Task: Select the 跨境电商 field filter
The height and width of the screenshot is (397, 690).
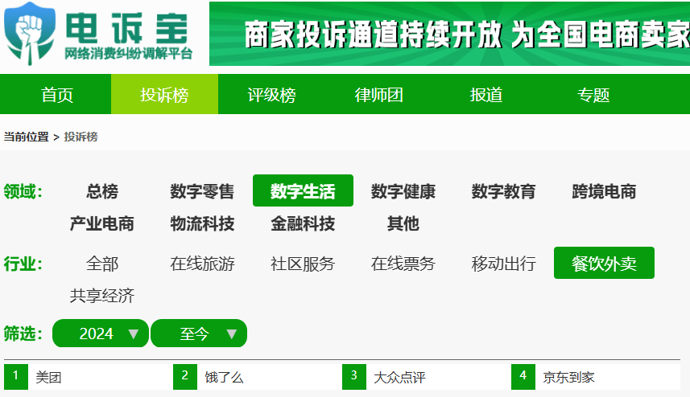Action: click(x=604, y=191)
